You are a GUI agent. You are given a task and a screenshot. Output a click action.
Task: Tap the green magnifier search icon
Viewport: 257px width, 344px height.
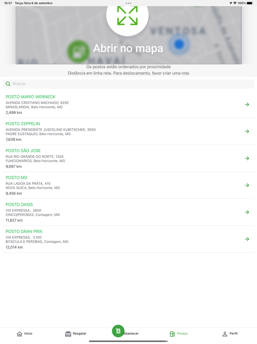point(8,84)
